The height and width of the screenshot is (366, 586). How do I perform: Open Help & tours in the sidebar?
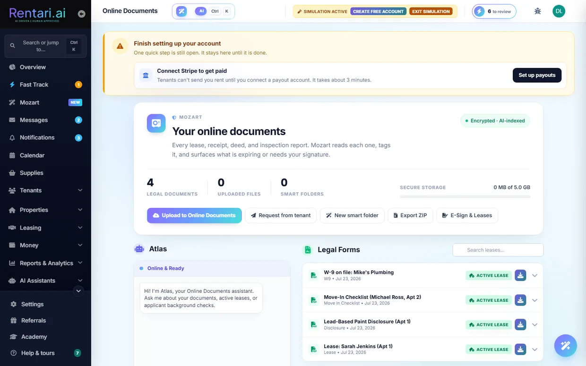45,353
